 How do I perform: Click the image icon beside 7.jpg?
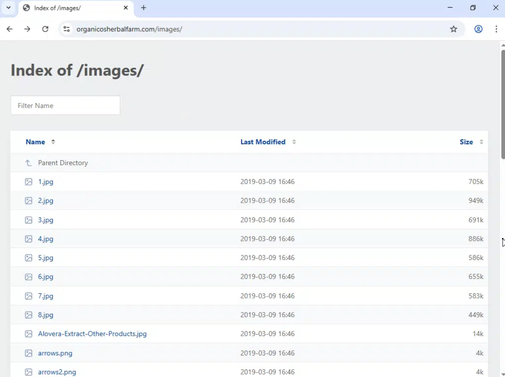click(x=29, y=296)
